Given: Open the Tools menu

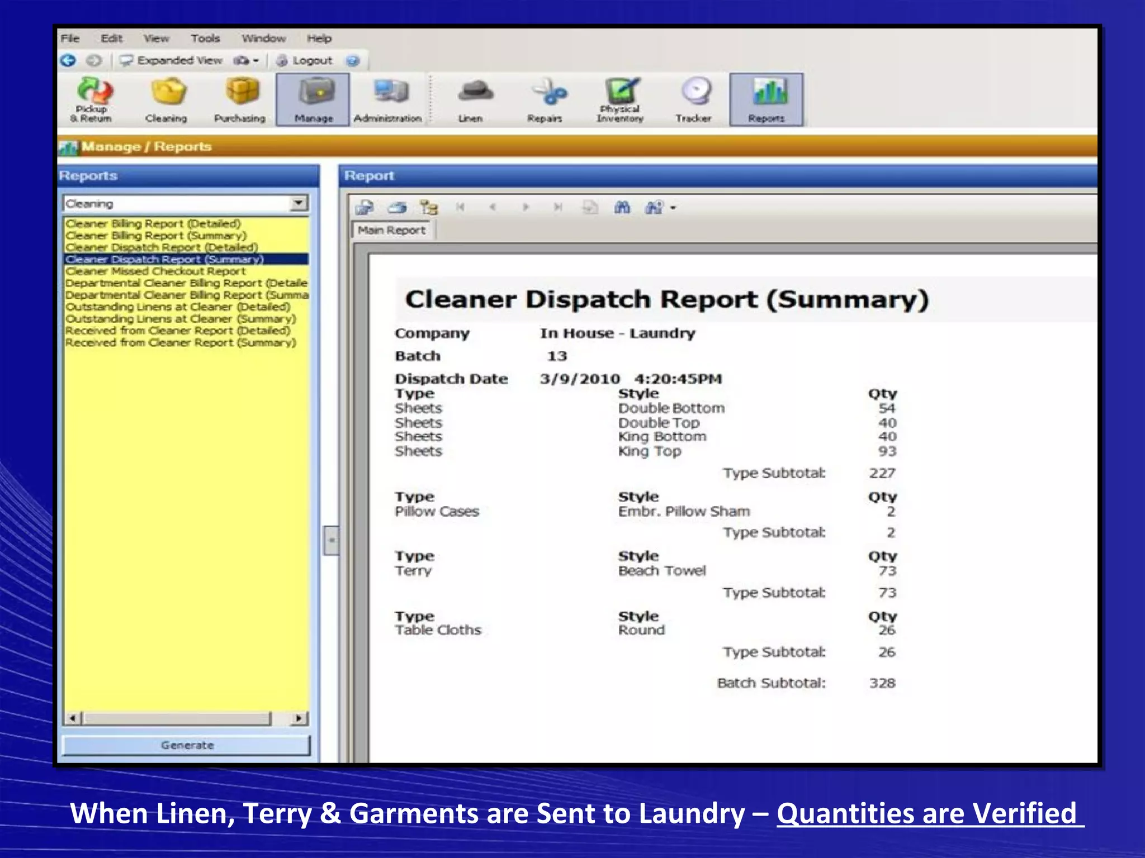Looking at the screenshot, I should pos(205,39).
